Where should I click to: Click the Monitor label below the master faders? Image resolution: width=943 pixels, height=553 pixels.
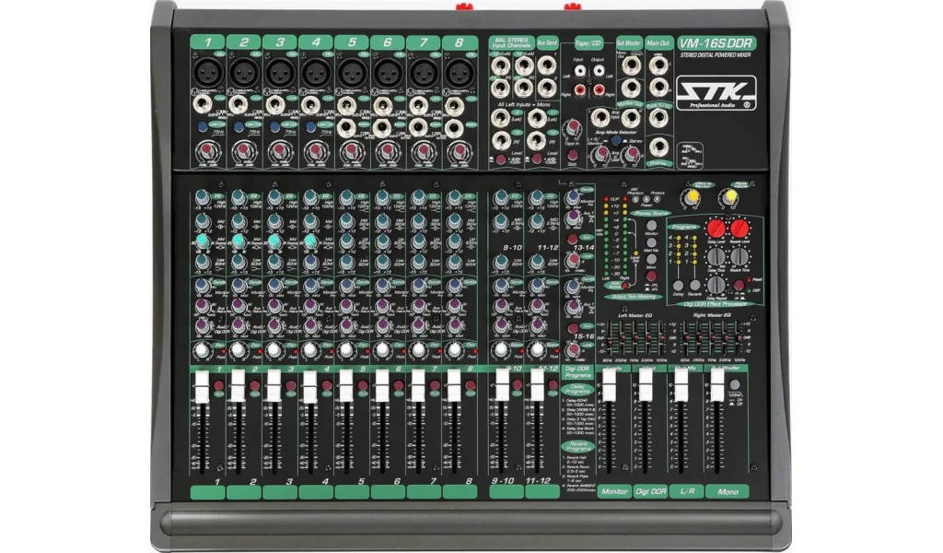click(x=613, y=491)
